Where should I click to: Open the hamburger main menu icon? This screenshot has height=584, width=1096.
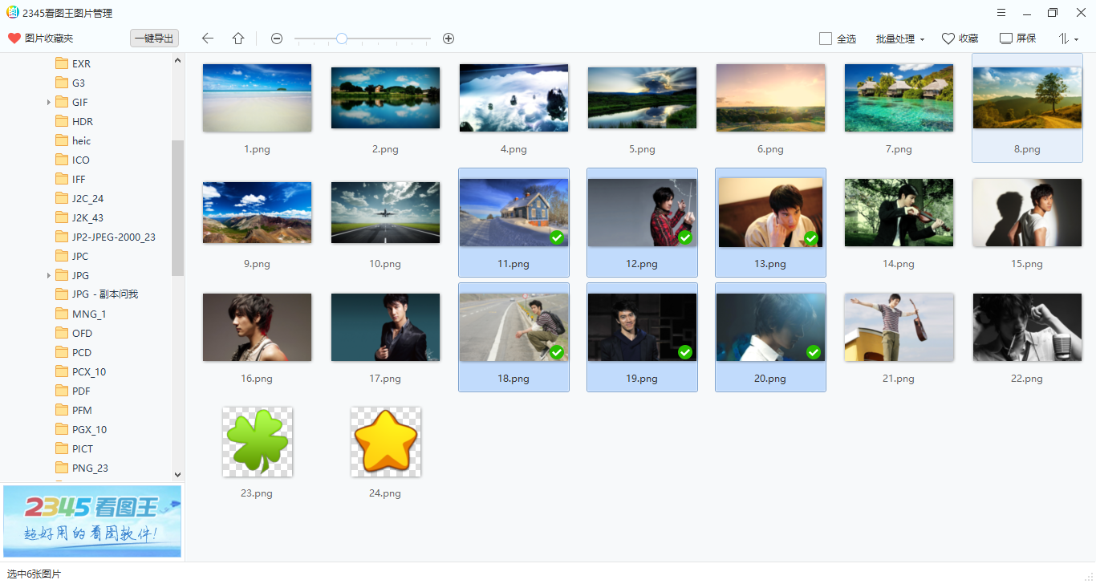point(1001,13)
